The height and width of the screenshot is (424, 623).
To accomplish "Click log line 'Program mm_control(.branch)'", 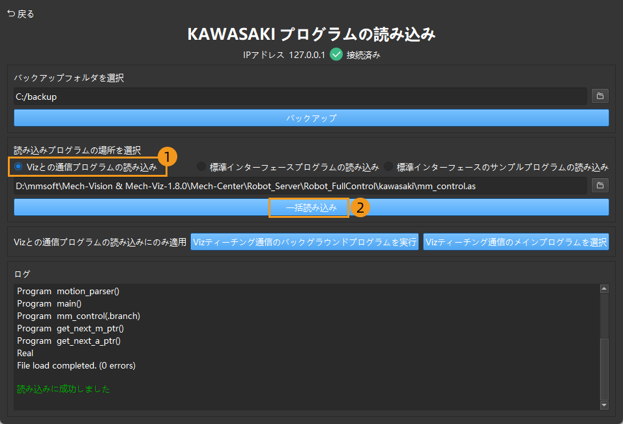I will [79, 316].
